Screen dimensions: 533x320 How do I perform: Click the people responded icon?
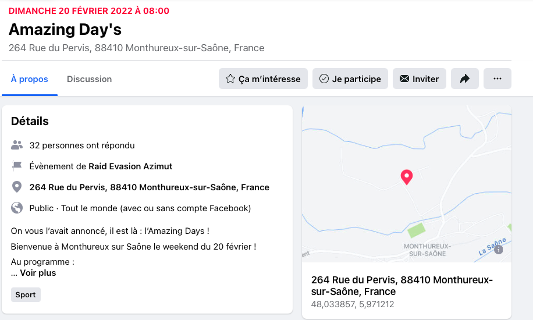17,145
